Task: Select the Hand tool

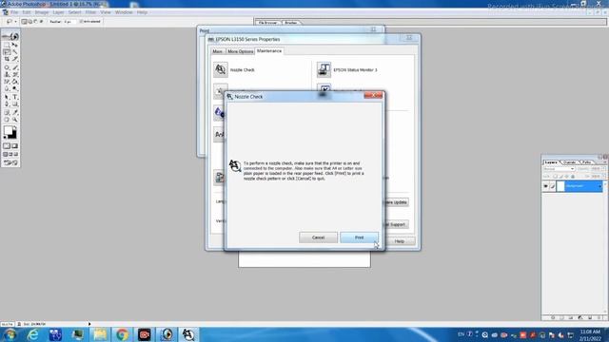Action: coord(7,120)
